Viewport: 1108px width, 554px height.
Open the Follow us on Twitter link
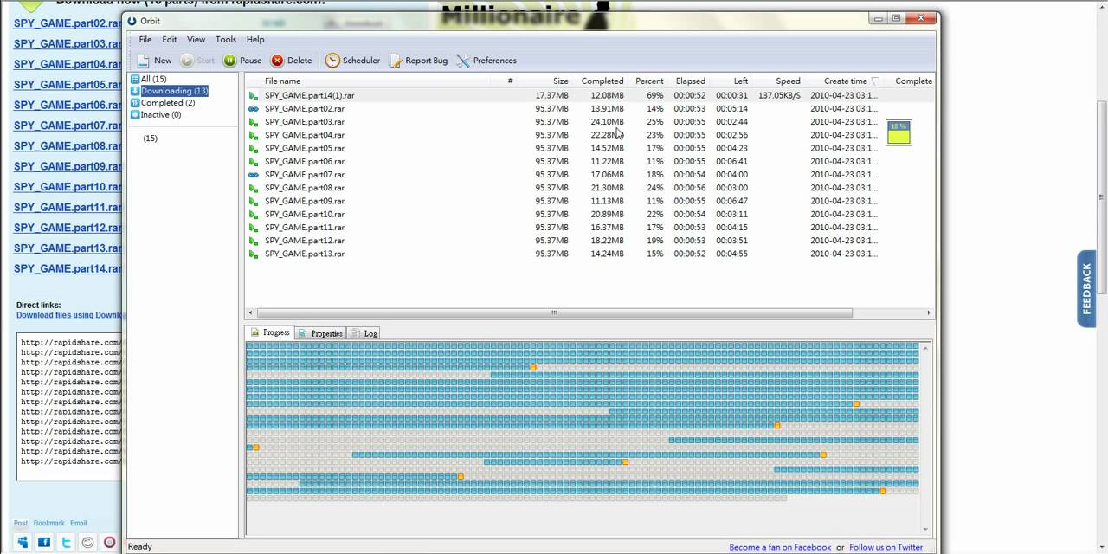pos(886,547)
